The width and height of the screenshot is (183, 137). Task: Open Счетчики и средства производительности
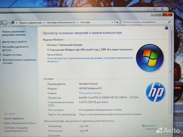(16, 129)
